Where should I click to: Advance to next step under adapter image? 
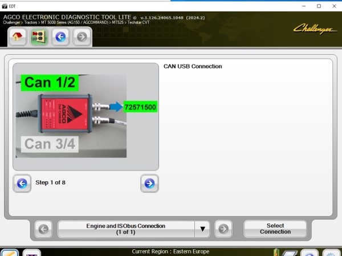click(x=149, y=184)
